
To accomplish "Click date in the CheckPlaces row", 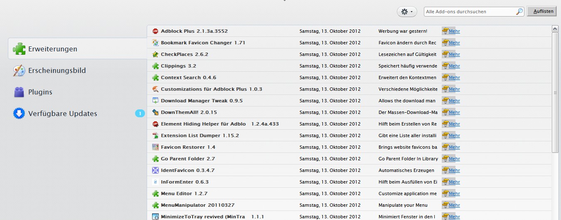I will (330, 54).
